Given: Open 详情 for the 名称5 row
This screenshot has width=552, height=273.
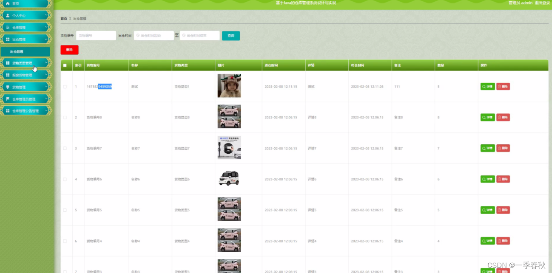Looking at the screenshot, I should (x=488, y=210).
